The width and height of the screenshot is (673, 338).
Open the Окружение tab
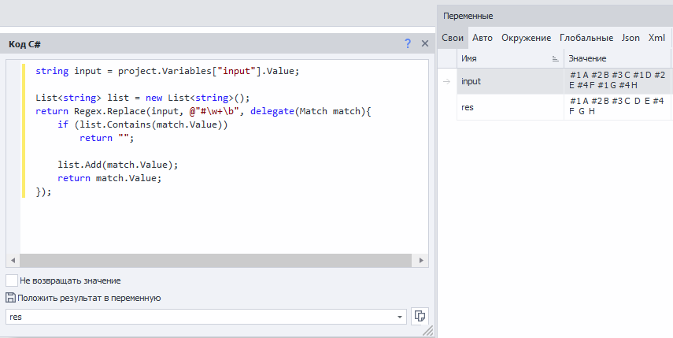(x=527, y=38)
